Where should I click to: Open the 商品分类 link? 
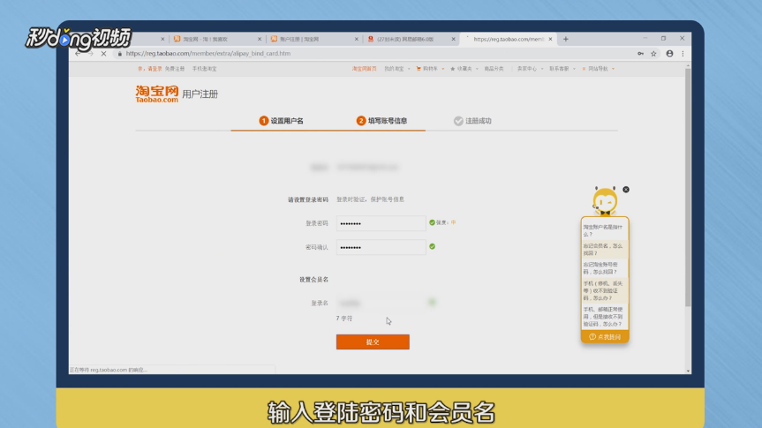point(494,69)
